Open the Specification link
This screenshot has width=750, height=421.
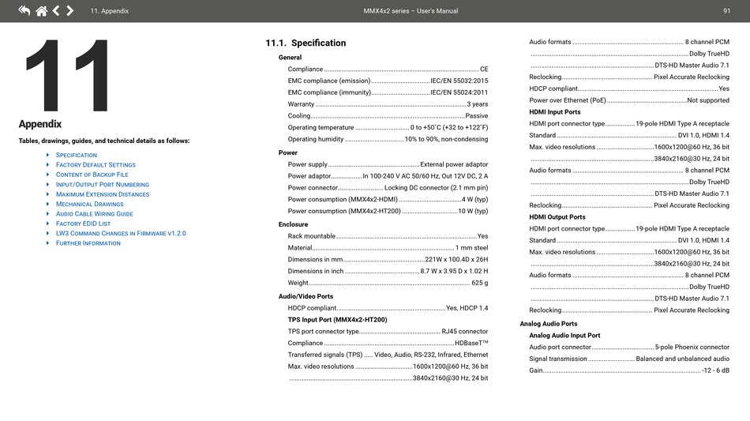tap(77, 156)
